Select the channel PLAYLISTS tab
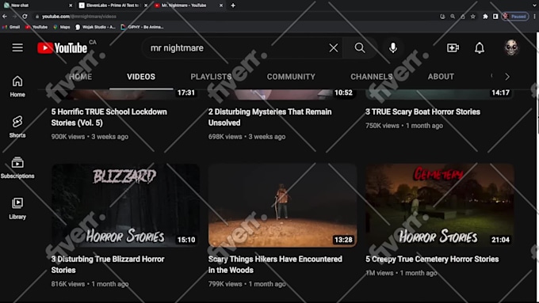The width and height of the screenshot is (539, 303). point(211,77)
